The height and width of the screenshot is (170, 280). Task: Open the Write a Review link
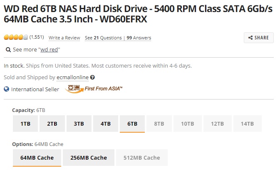click(x=64, y=38)
